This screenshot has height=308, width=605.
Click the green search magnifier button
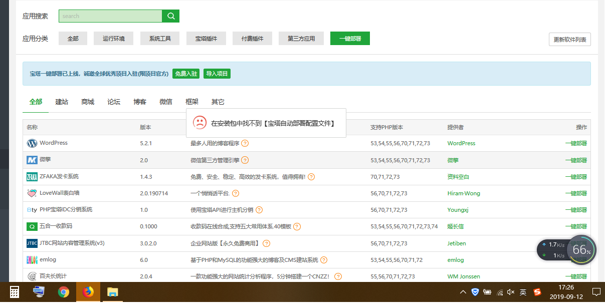pos(170,16)
